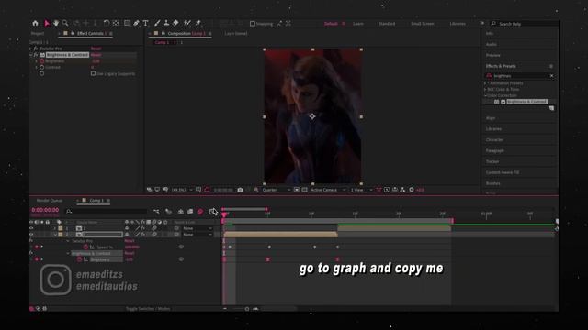This screenshot has width=588, height=330.
Task: Click the shy layers icon in timeline
Action: click(181, 212)
